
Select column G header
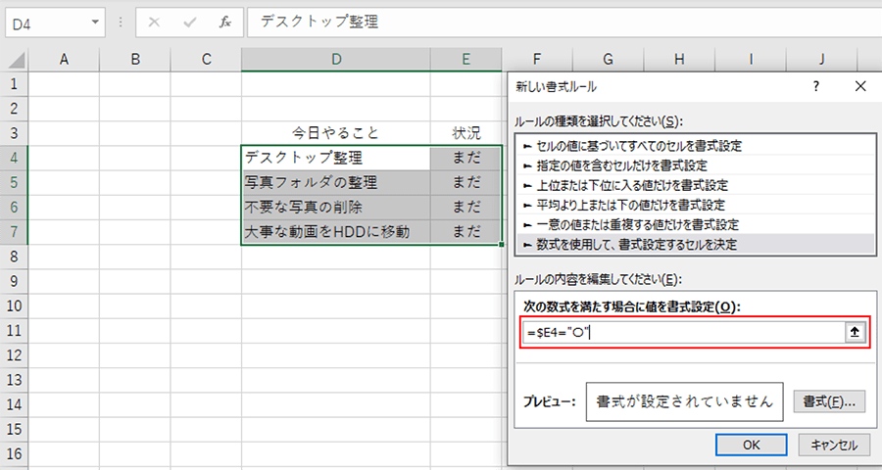(x=608, y=60)
